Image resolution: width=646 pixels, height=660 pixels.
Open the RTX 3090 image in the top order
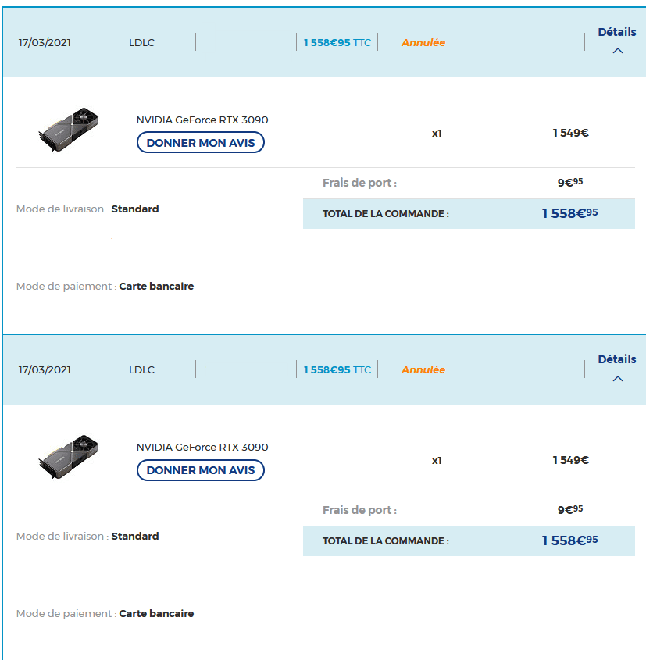tap(68, 130)
